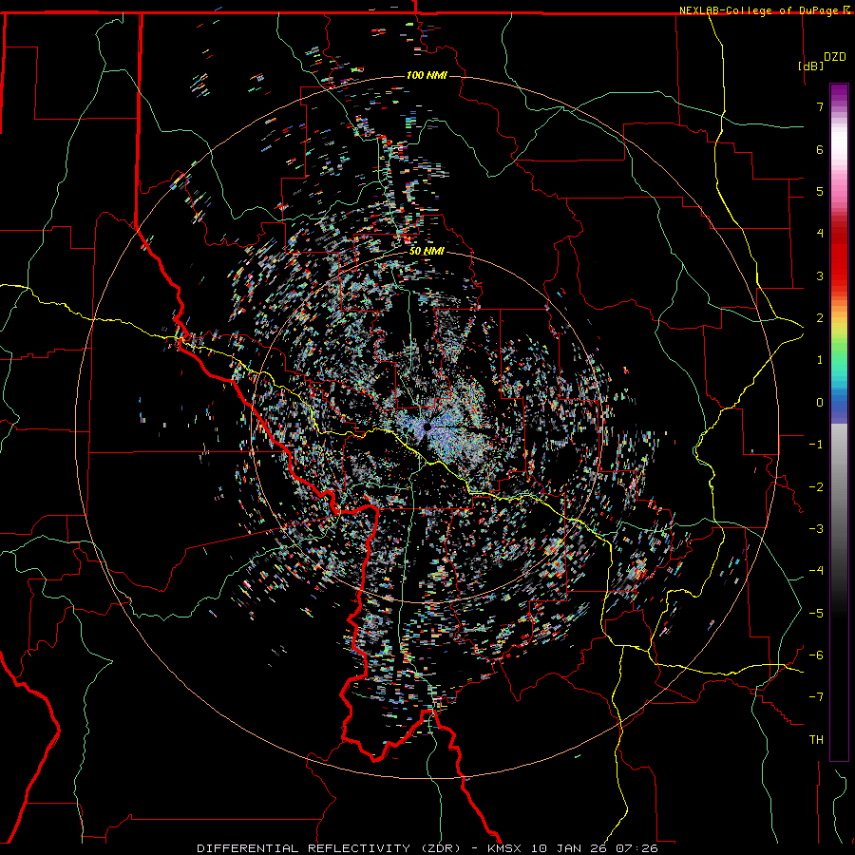This screenshot has height=855, width=855.
Task: Click the 07:26 timestamp
Action: [x=637, y=848]
